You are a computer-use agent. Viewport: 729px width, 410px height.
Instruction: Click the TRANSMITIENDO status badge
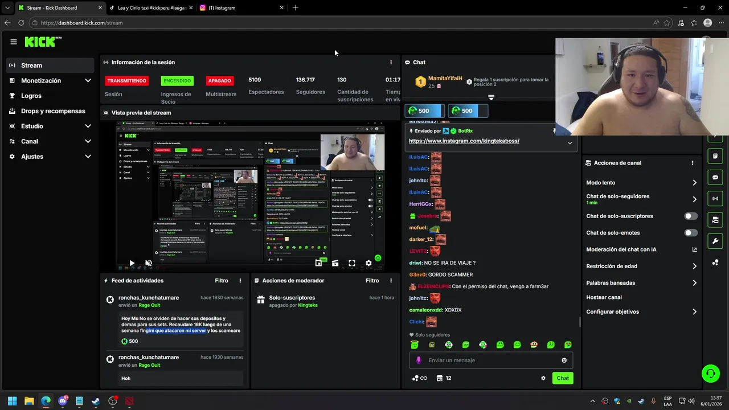pos(127,81)
